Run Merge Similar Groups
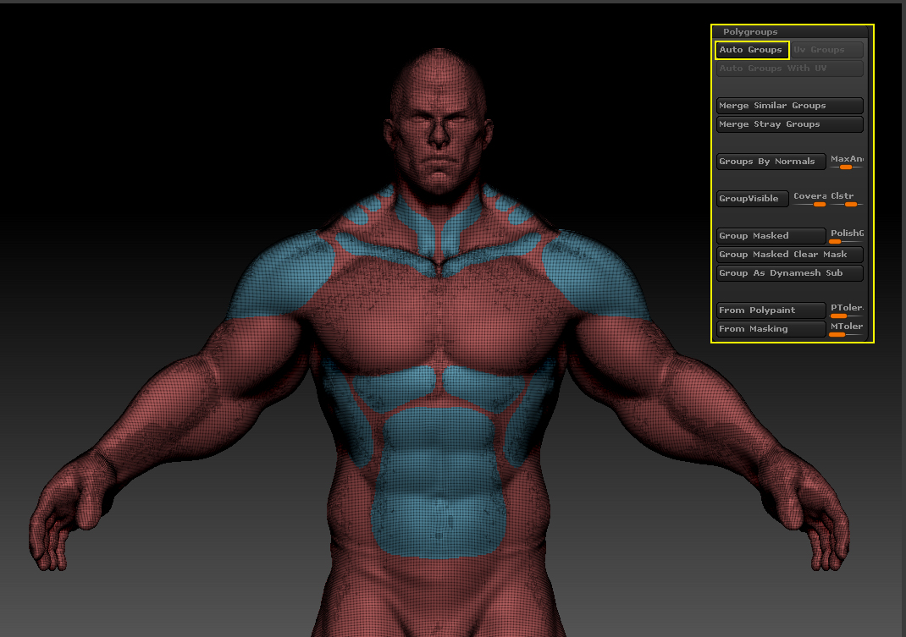The height and width of the screenshot is (637, 906). pos(790,106)
